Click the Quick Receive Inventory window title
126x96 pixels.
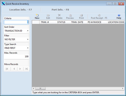point(17,4)
